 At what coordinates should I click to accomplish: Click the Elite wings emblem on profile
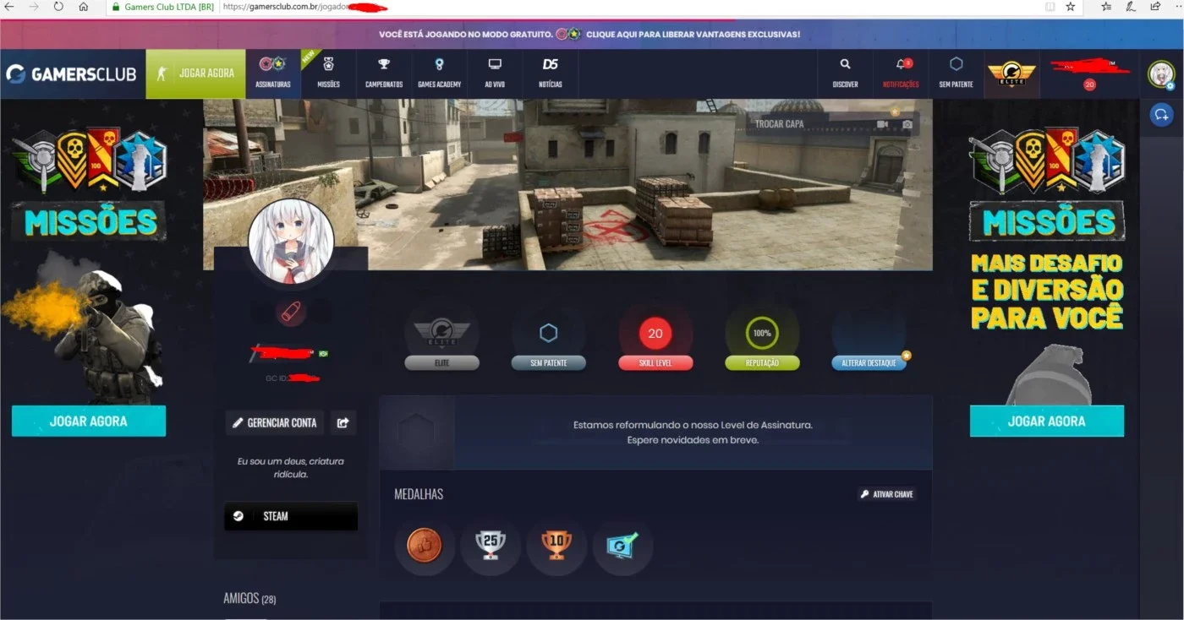click(x=441, y=333)
